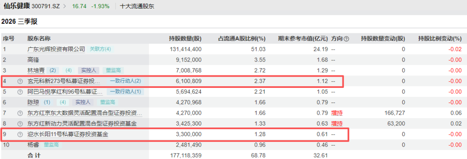Viewport: 467px width, 159px height.
Task: Open shareholder 陈琼 link
Action: point(33,103)
